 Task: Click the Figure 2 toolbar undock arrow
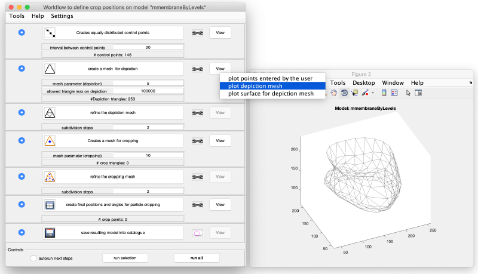click(x=470, y=82)
